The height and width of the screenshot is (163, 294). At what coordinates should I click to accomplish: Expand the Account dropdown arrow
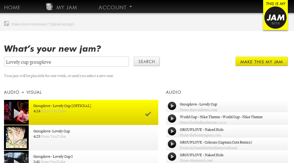pyautogui.click(x=131, y=6)
